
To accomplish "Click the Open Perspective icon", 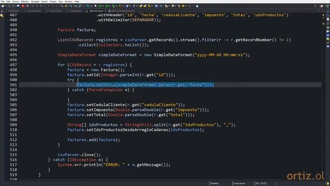I will pyautogui.click(x=322, y=6).
